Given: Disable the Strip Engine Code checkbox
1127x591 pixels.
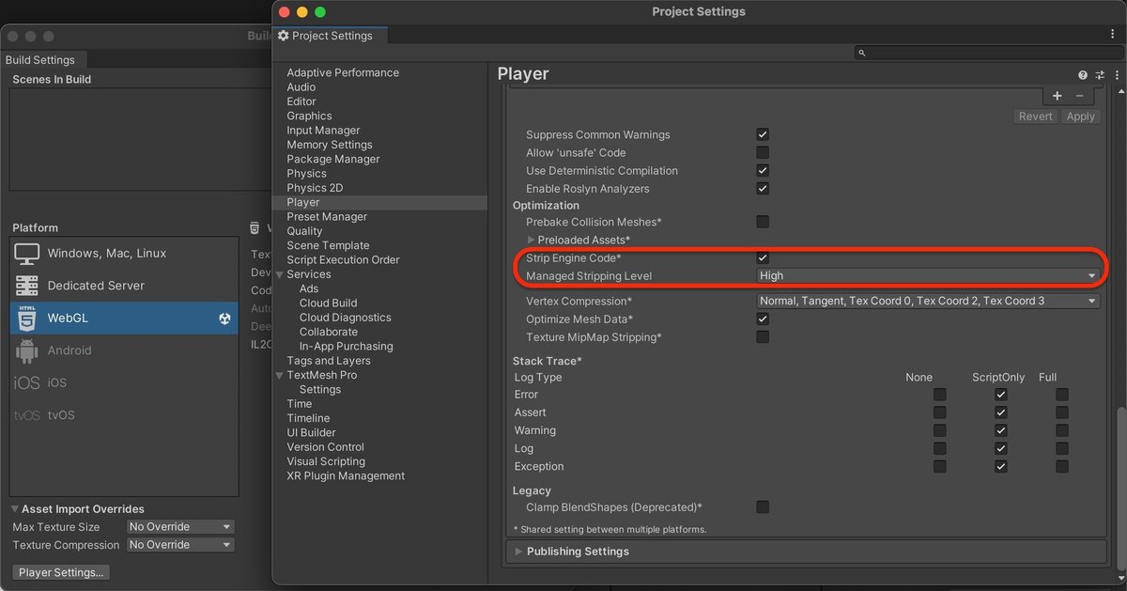Looking at the screenshot, I should [763, 257].
